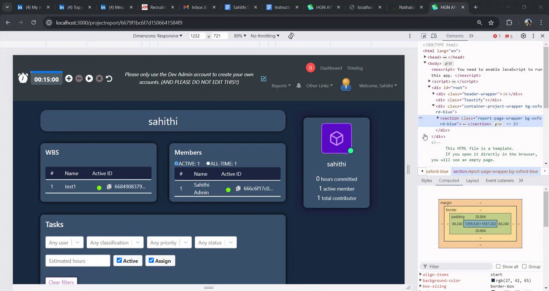This screenshot has height=291, width=549.
Task: Click the timer minus icon
Action: pos(79,78)
